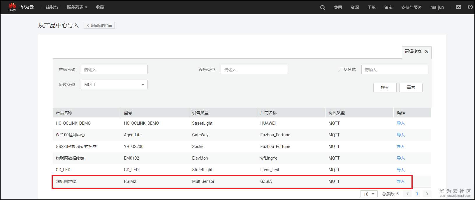Screen dimensions: 475x200
Task: Import the HC_OCLINK_DEMO product
Action: (x=401, y=123)
